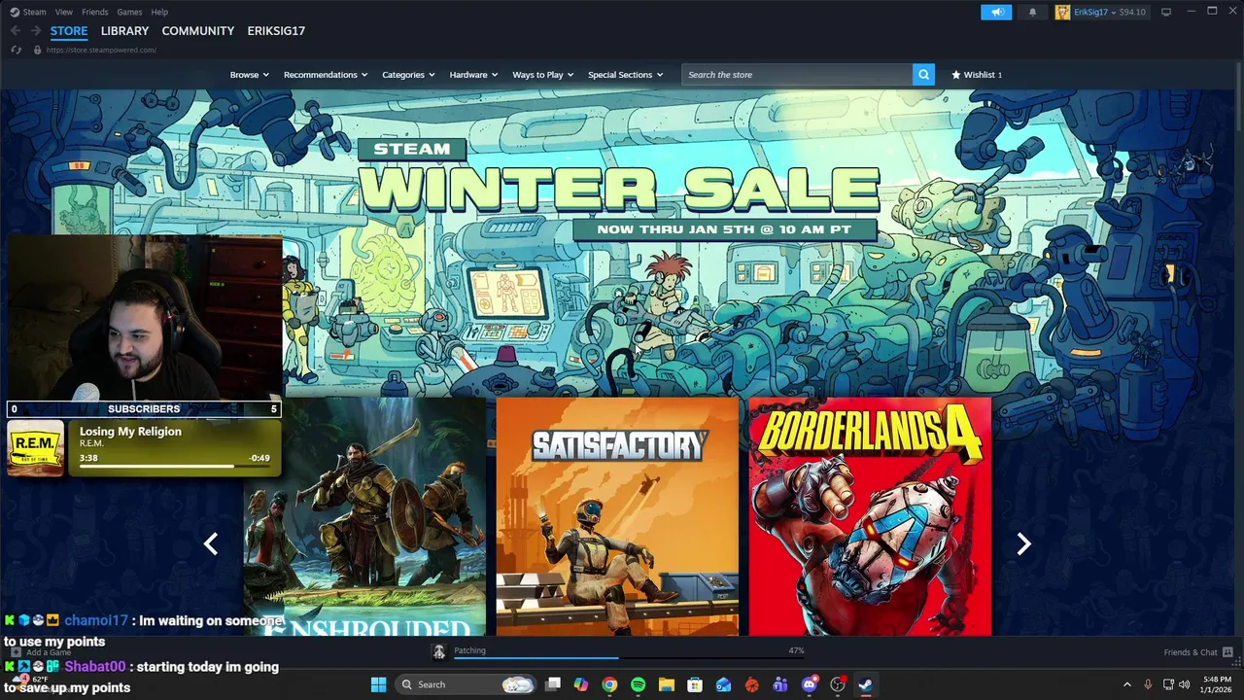Viewport: 1244px width, 700px height.
Task: Open Friends & Chat icon
Action: click(1227, 652)
